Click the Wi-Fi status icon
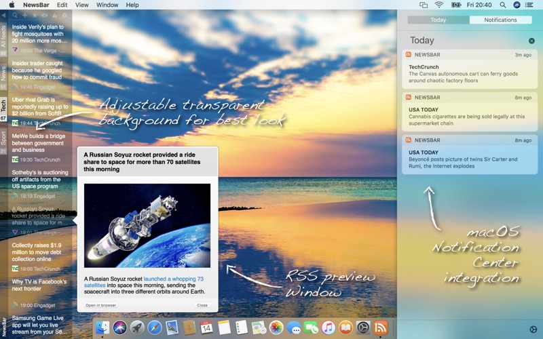The image size is (543, 339). click(439, 5)
